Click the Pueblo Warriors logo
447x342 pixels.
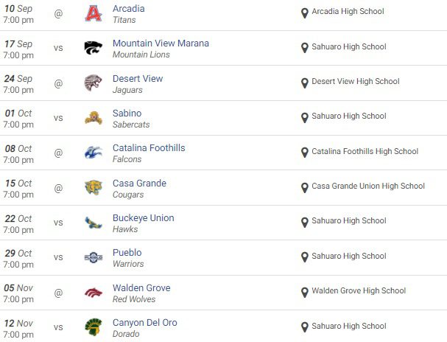pyautogui.click(x=93, y=257)
